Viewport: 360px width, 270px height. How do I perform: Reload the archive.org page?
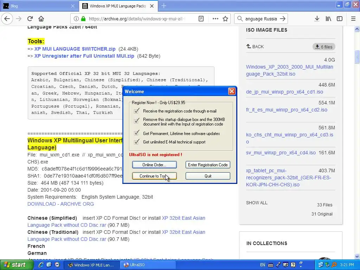coord(30,19)
